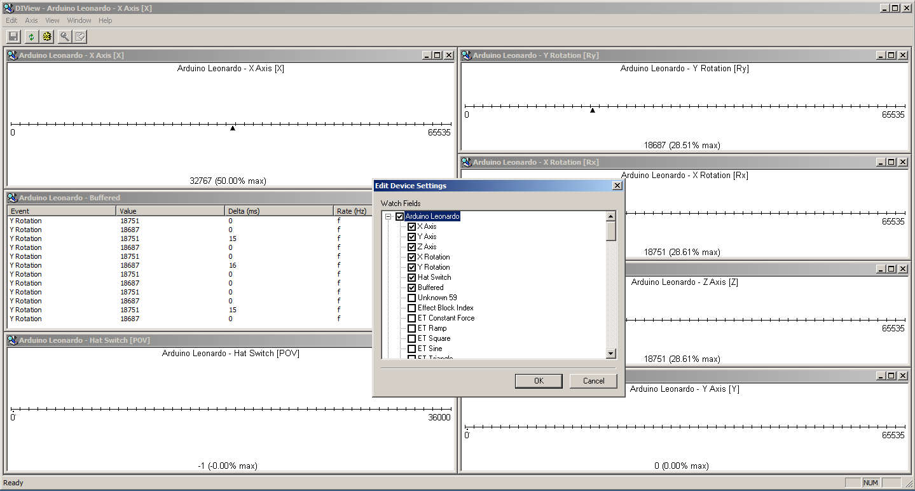Click the Delta (ms) column header
This screenshot has height=491, width=915.
279,211
